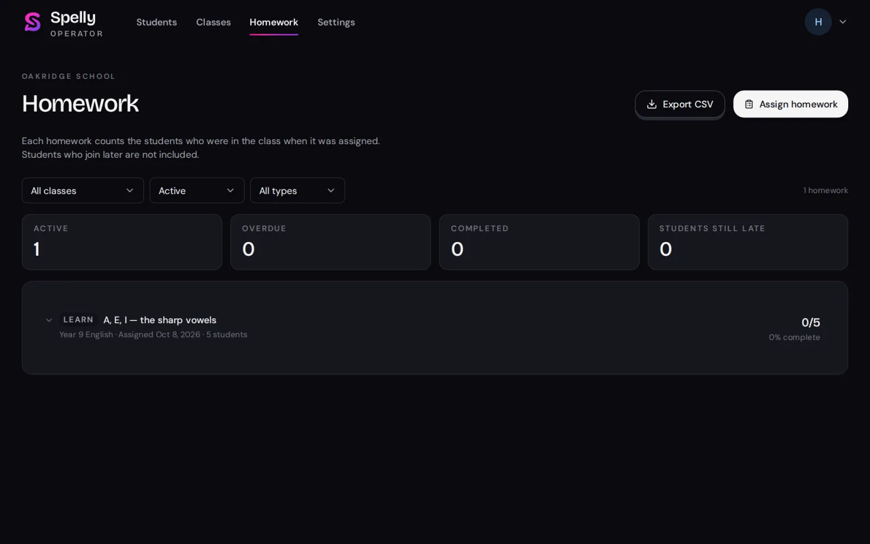Click the 0/5 completion count

[x=811, y=323]
